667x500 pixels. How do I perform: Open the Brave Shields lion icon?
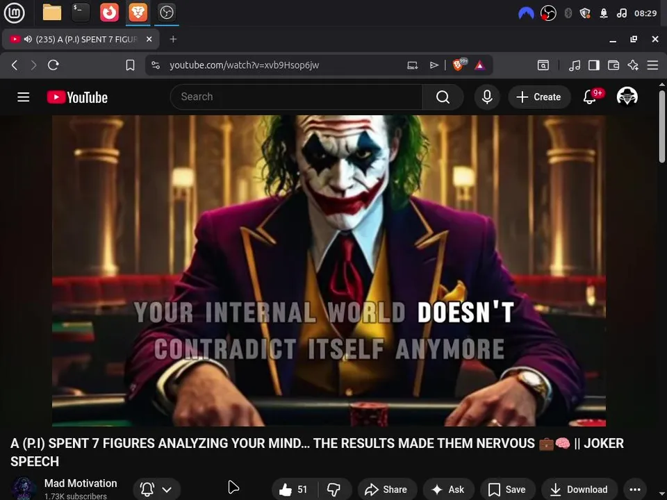point(459,65)
